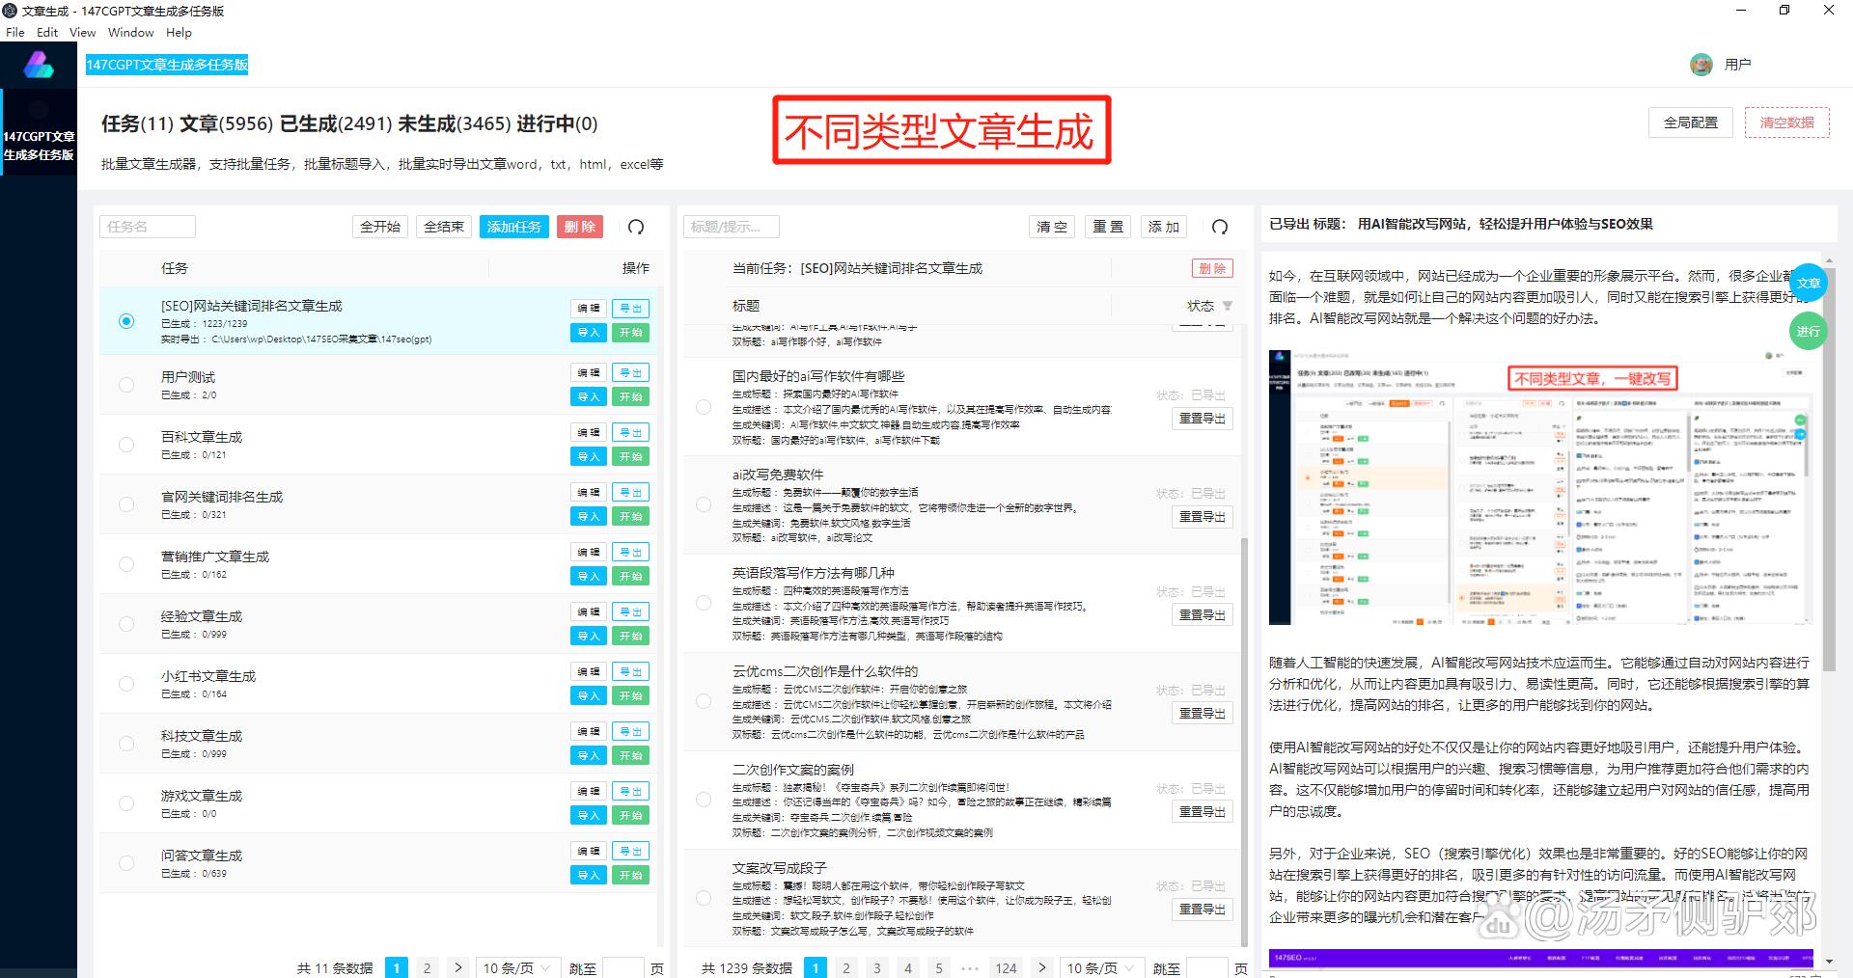1853x978 pixels.
Task: Open the File menu
Action: [x=15, y=32]
